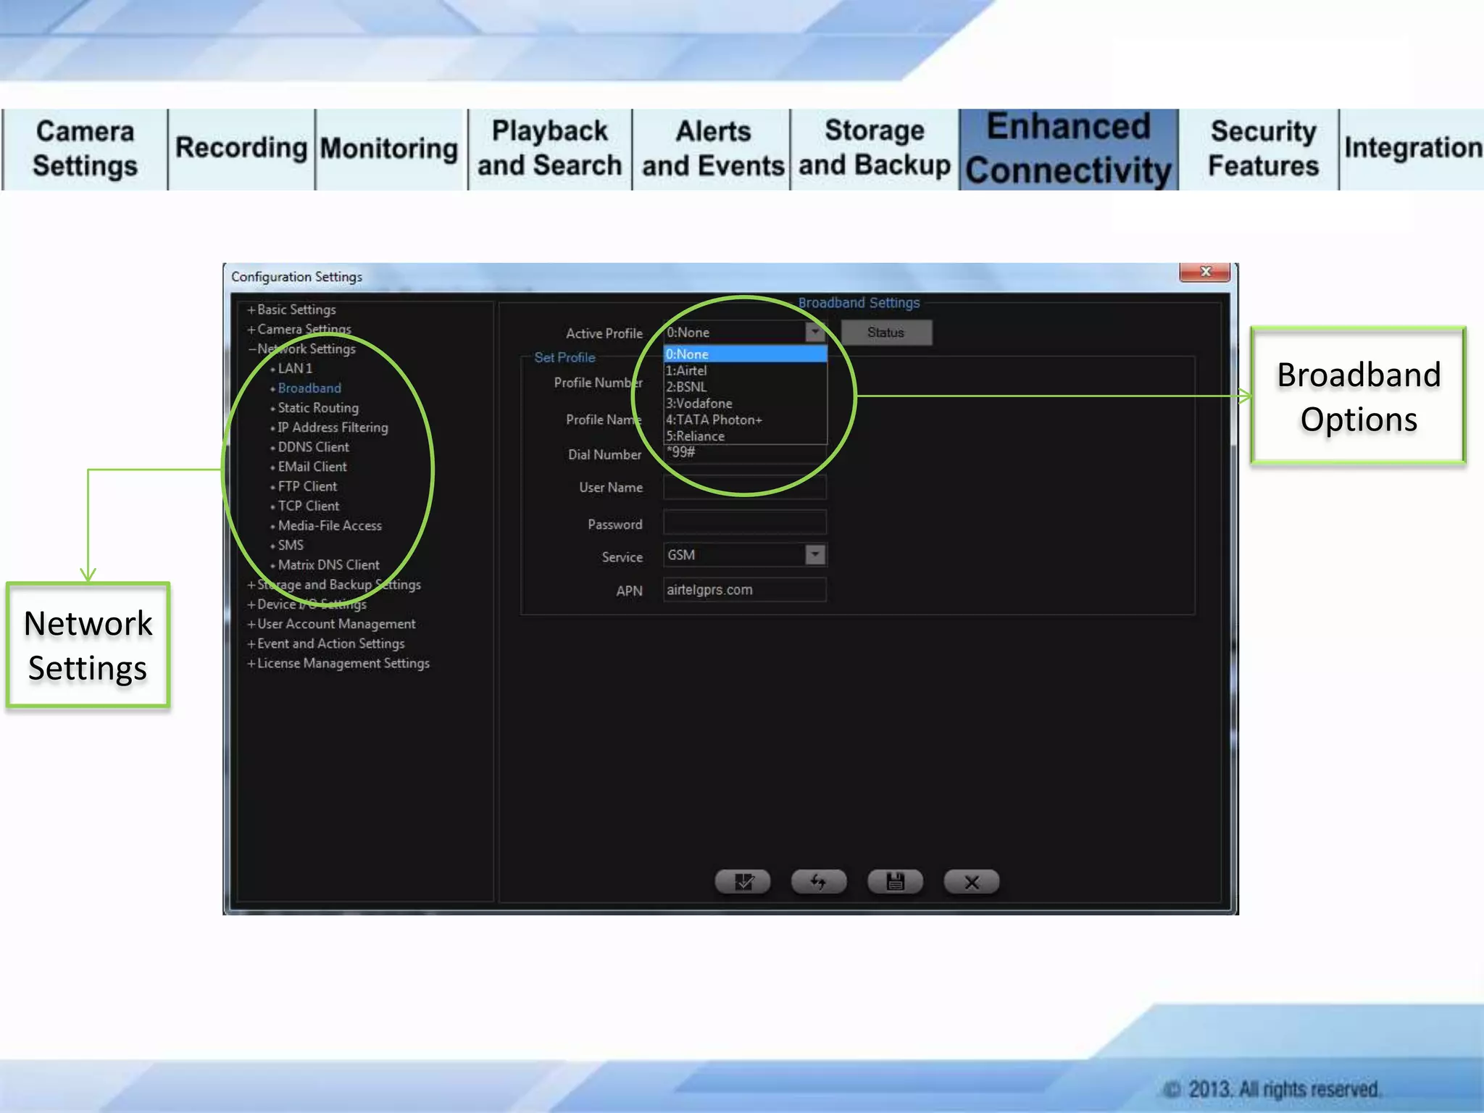Expand Event and Action Settings node
Image resolution: width=1484 pixels, height=1113 pixels.
[251, 643]
